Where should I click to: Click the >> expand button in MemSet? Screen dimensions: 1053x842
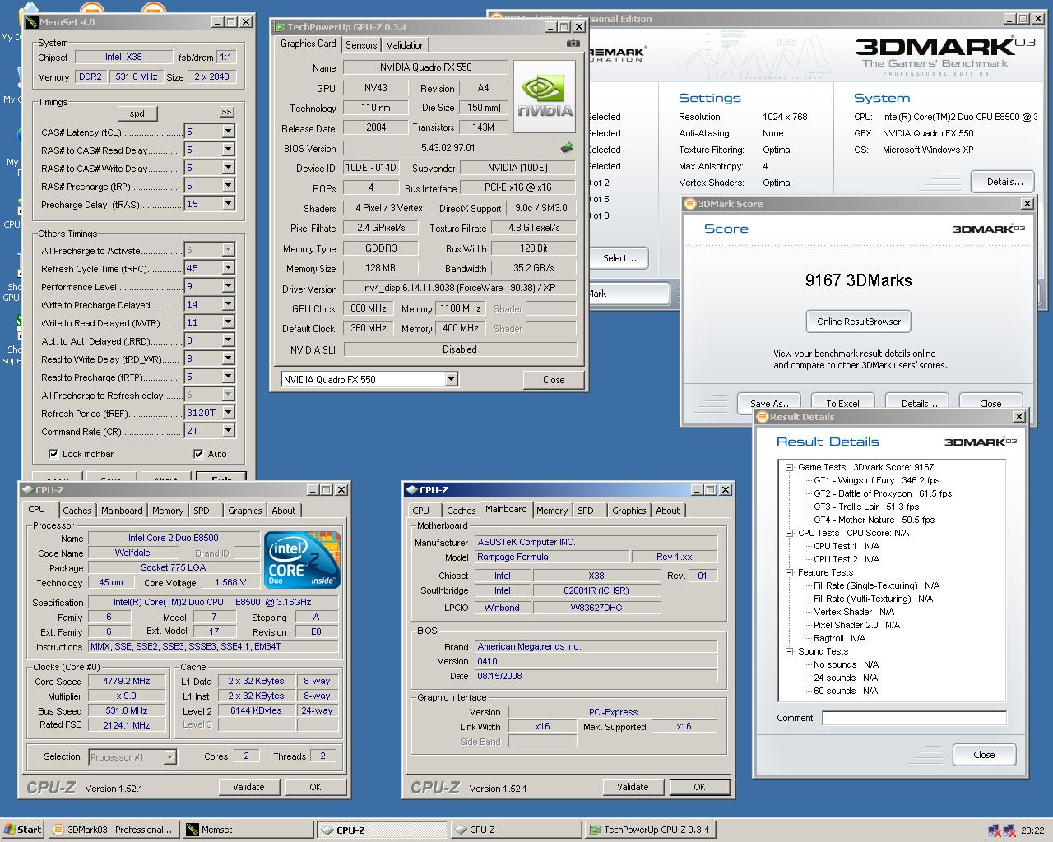(226, 112)
